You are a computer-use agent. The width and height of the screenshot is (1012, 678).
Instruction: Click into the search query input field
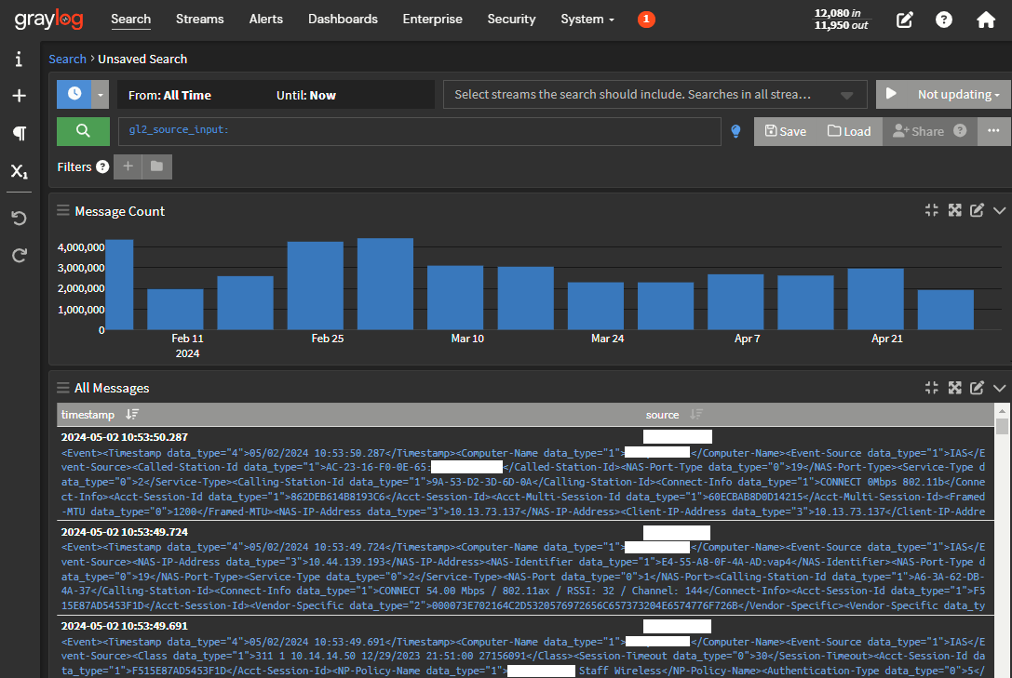tap(419, 131)
